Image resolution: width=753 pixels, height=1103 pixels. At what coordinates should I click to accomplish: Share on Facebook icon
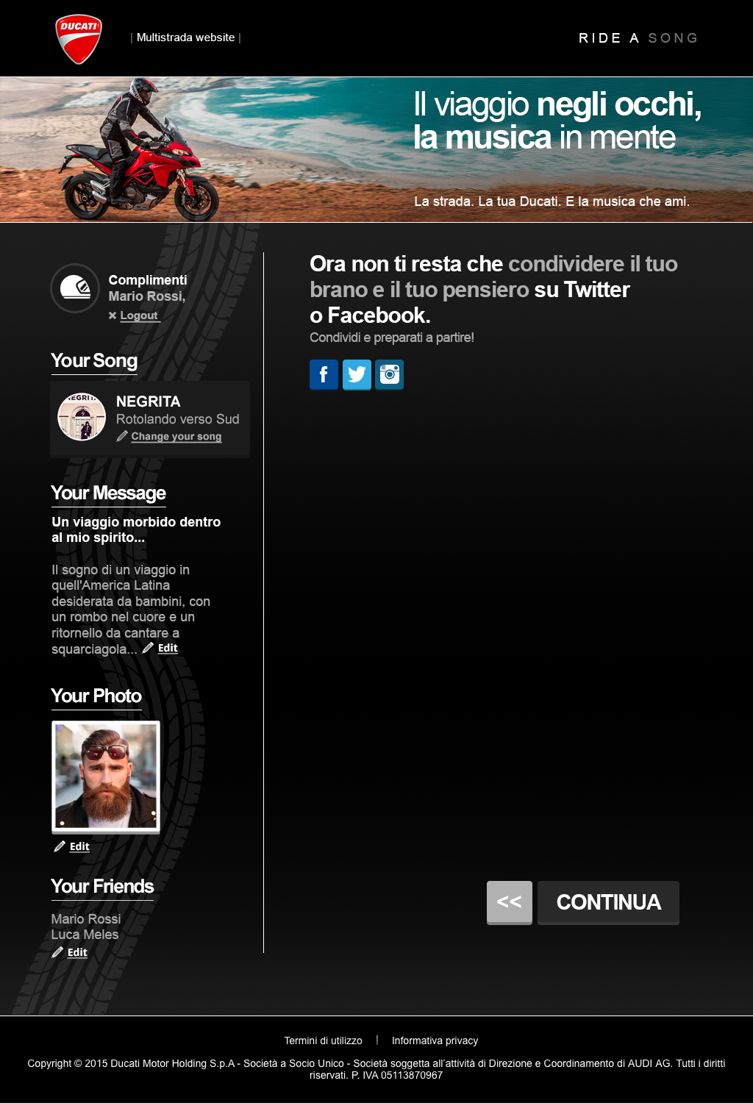(324, 375)
